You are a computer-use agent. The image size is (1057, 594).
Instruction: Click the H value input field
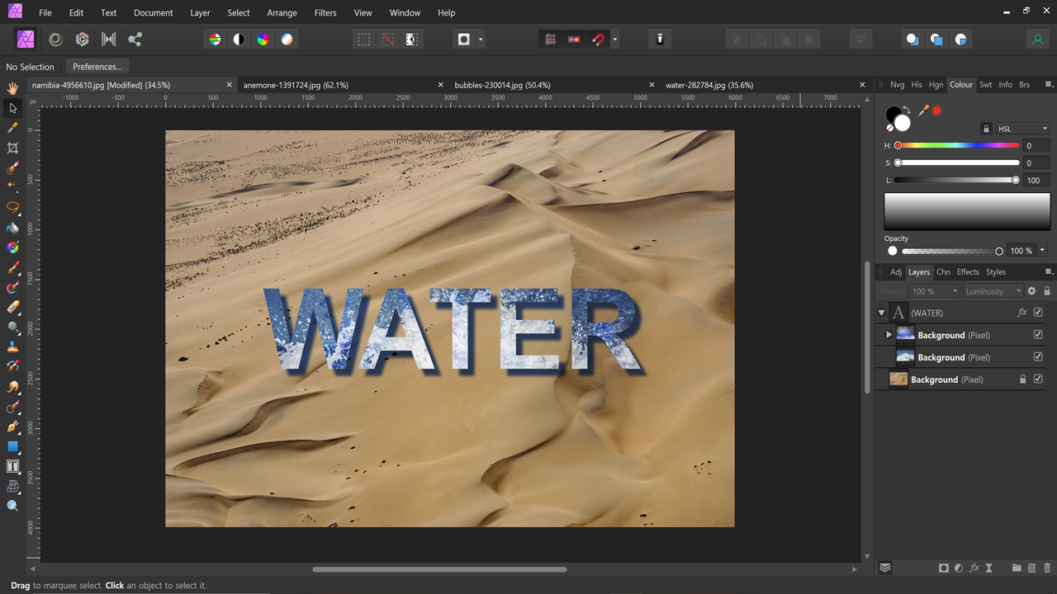pyautogui.click(x=1036, y=145)
